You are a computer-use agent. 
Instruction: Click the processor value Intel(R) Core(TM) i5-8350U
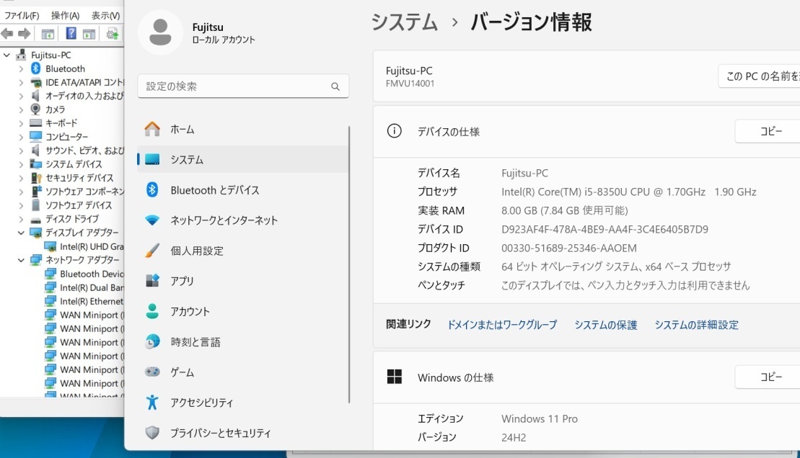(628, 192)
